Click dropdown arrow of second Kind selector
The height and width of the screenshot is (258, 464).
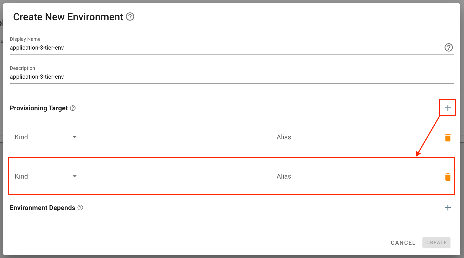click(75, 176)
